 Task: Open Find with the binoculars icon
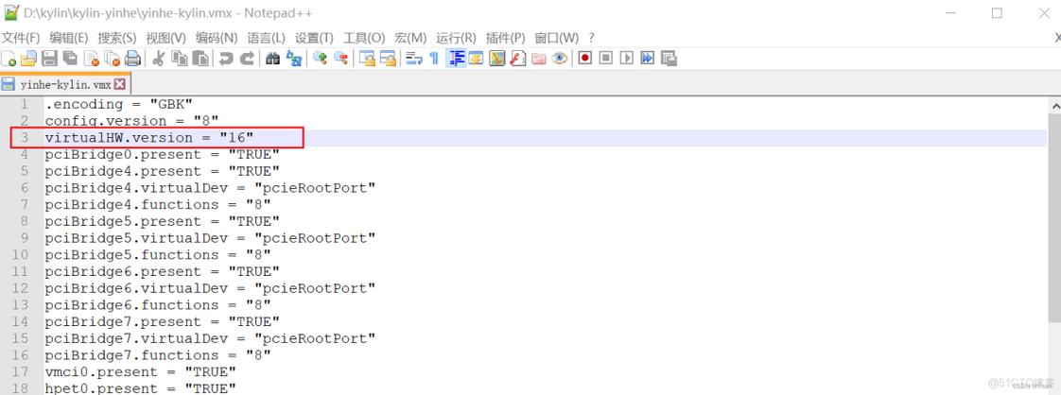tap(272, 59)
